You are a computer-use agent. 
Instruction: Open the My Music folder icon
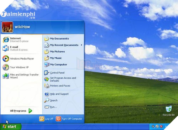point(47,58)
